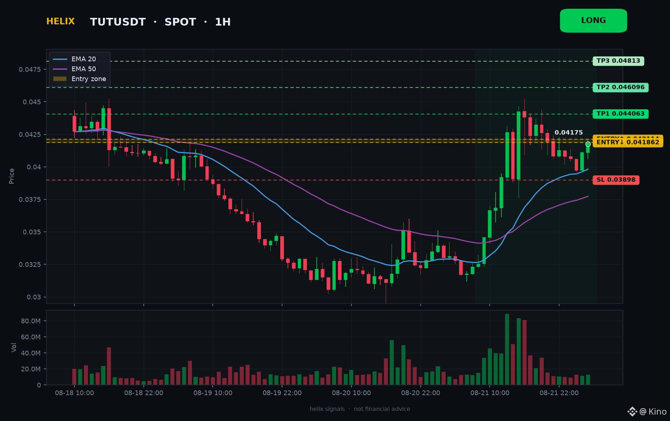Click the TP3 0.04813 target label
This screenshot has width=670, height=421.
click(x=618, y=61)
